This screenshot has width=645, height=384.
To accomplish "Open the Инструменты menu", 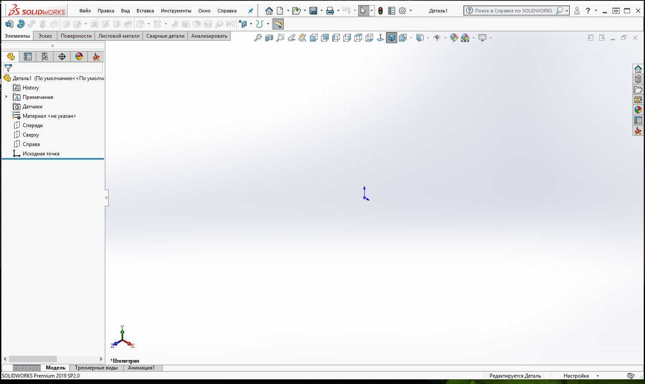I will coord(176,11).
